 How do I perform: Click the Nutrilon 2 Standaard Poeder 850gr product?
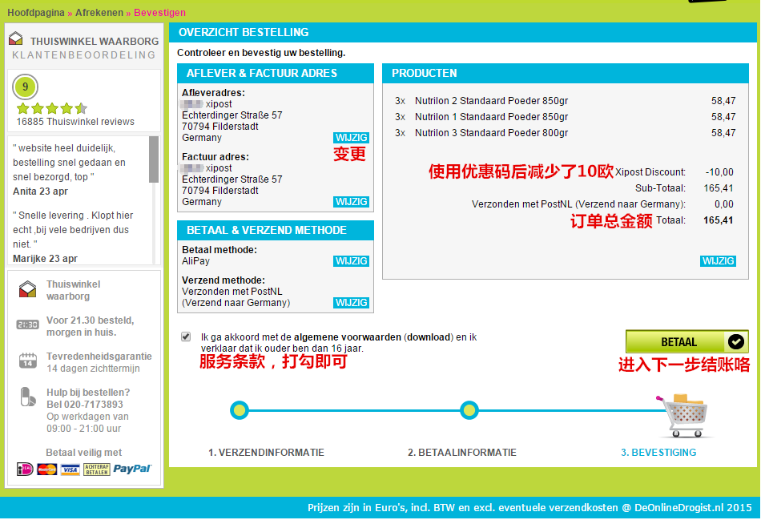[x=491, y=100]
